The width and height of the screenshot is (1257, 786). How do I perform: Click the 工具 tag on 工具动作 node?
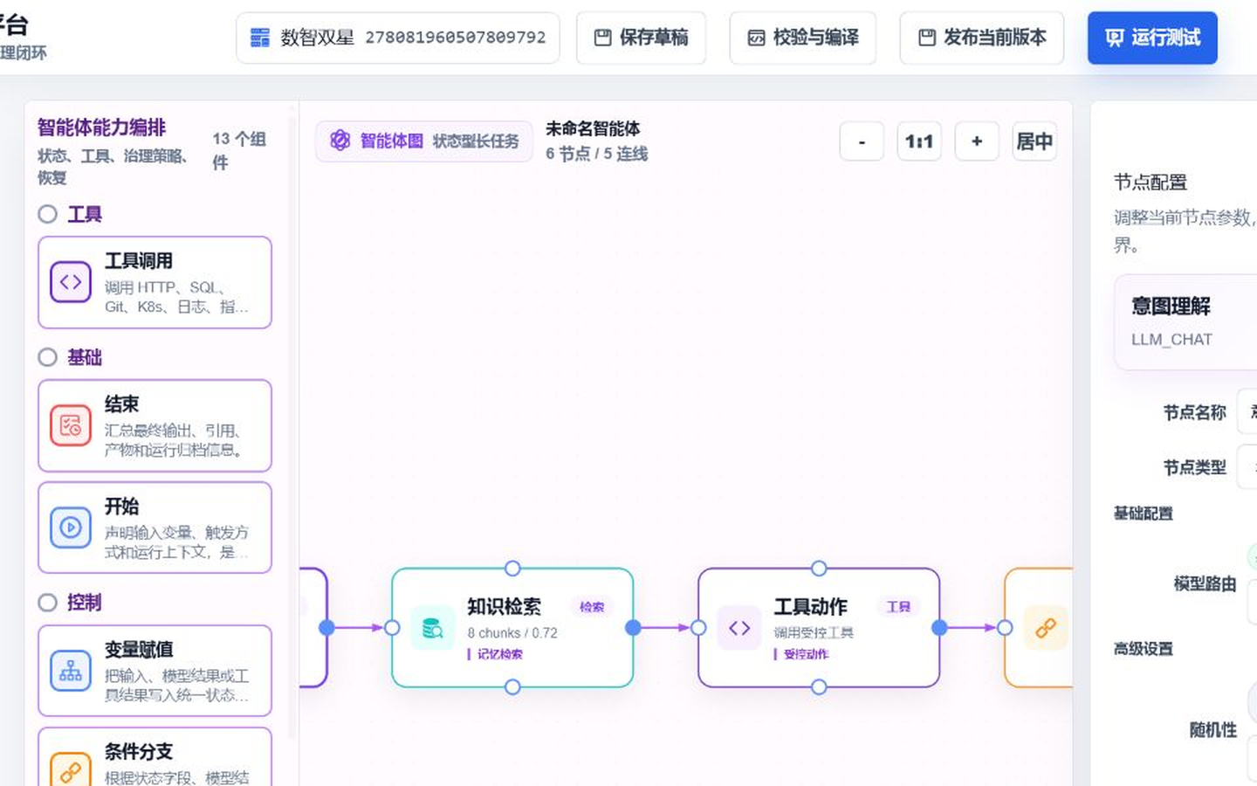898,607
